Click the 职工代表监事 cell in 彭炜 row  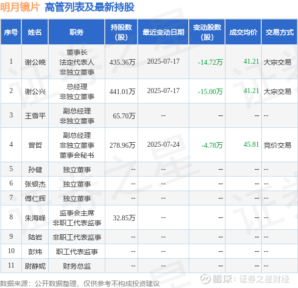point(77,252)
